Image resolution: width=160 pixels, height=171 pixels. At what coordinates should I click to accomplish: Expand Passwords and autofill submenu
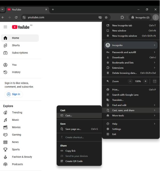click(x=131, y=52)
